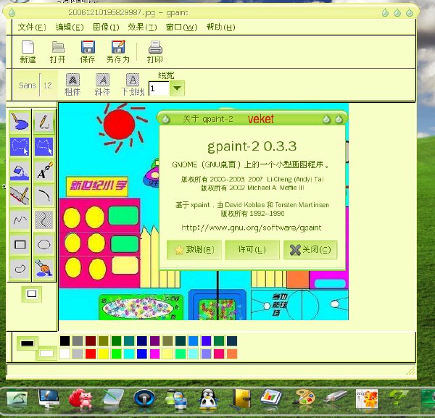This screenshot has height=418, width=435.
Task: Click the window resize grip at corner
Action: tap(411, 371)
